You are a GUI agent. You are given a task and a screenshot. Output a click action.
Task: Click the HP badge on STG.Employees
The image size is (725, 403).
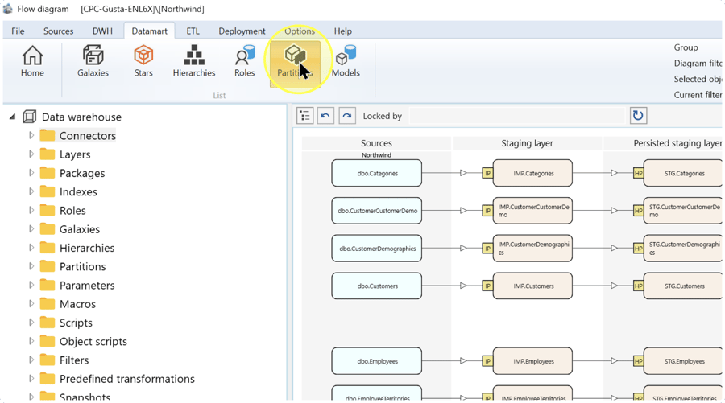pos(638,361)
